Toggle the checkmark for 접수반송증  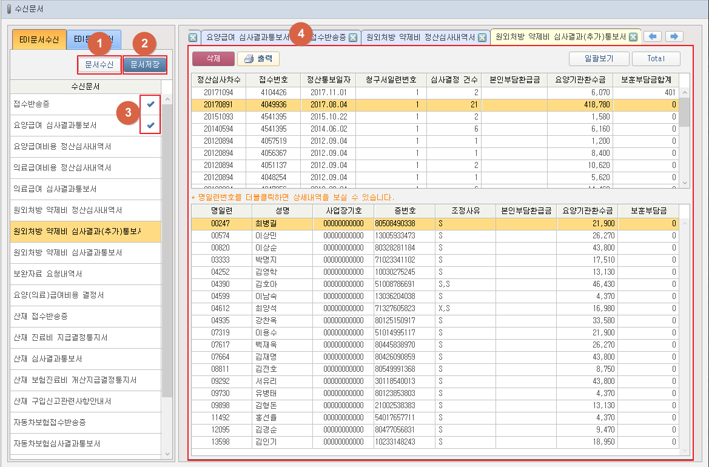pos(151,104)
